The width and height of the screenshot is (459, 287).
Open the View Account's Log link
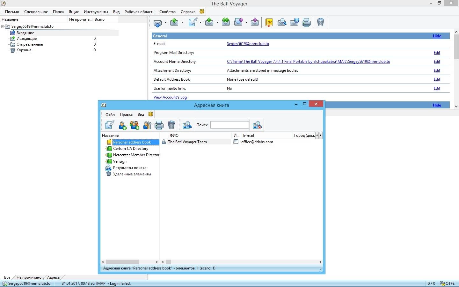coord(170,97)
